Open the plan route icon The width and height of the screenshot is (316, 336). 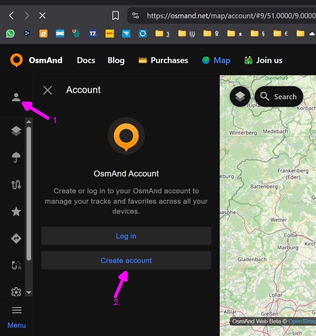(16, 265)
